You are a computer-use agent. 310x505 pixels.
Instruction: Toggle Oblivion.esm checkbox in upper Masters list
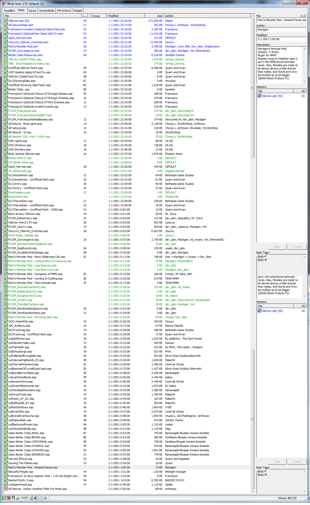pos(259,96)
